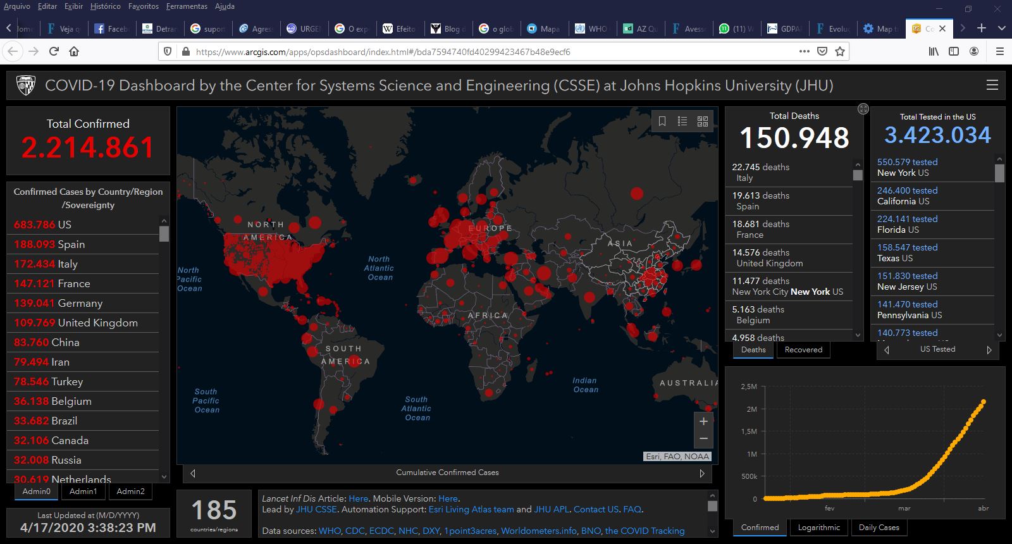Open the dashboard hamburger menu
1012x544 pixels.
(x=992, y=85)
